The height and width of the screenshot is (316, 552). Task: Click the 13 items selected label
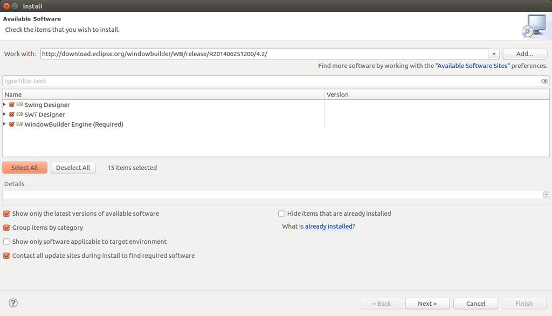click(x=132, y=168)
